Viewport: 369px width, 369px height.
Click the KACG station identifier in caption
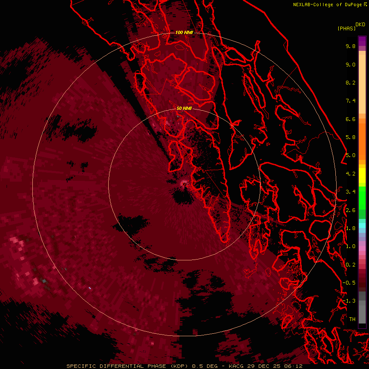coord(236,366)
